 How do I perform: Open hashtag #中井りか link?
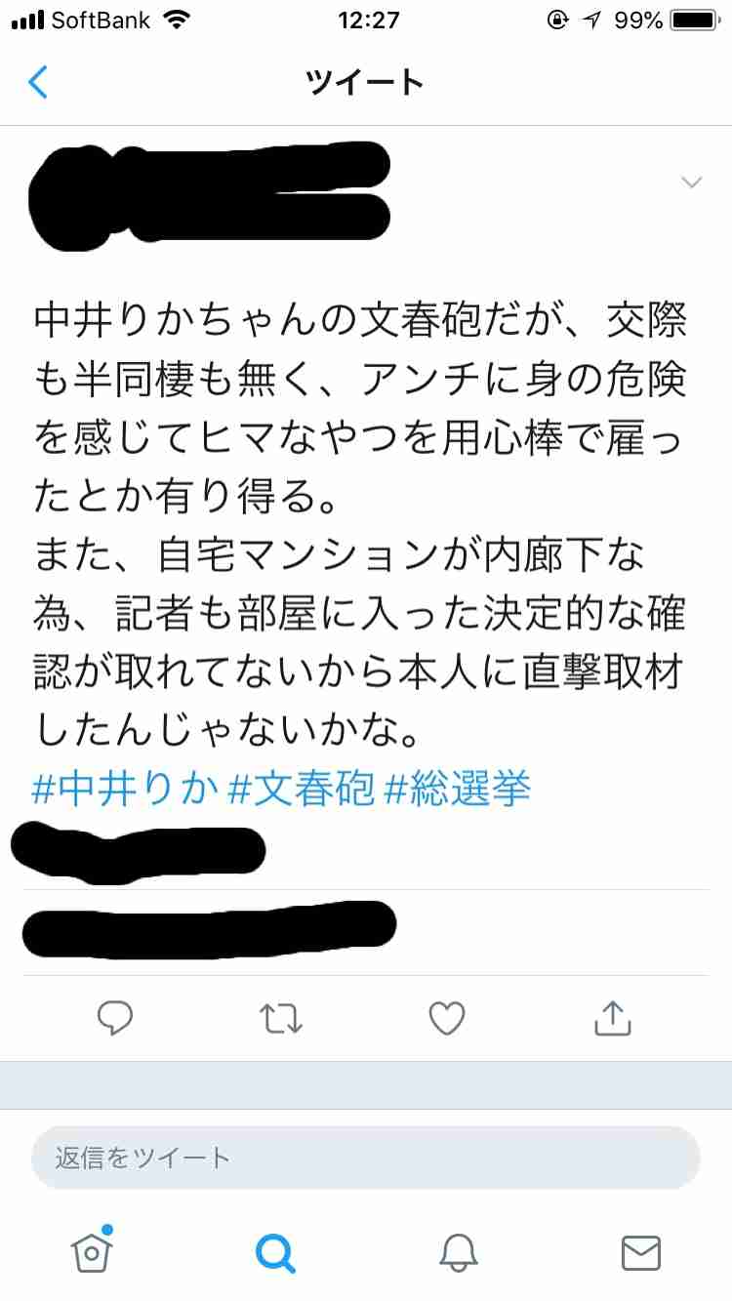[125, 789]
